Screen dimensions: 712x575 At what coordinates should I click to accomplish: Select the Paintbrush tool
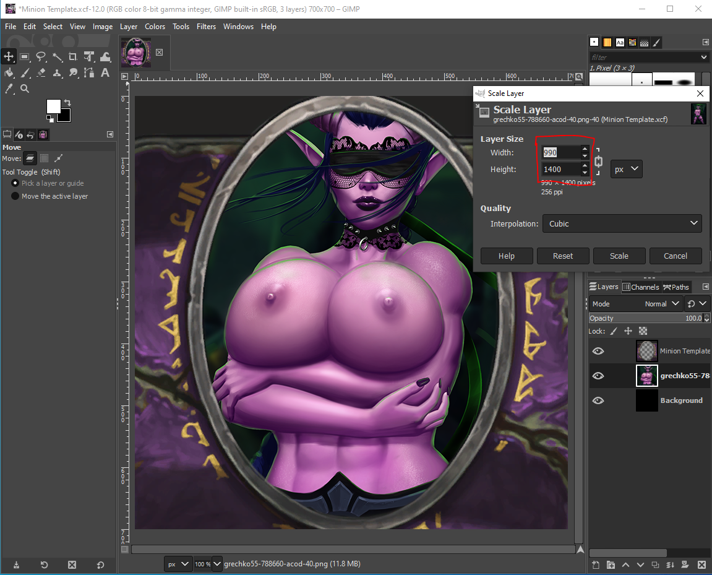point(25,72)
